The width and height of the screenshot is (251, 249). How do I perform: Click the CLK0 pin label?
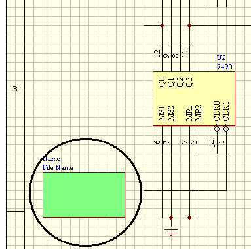[x=217, y=111]
